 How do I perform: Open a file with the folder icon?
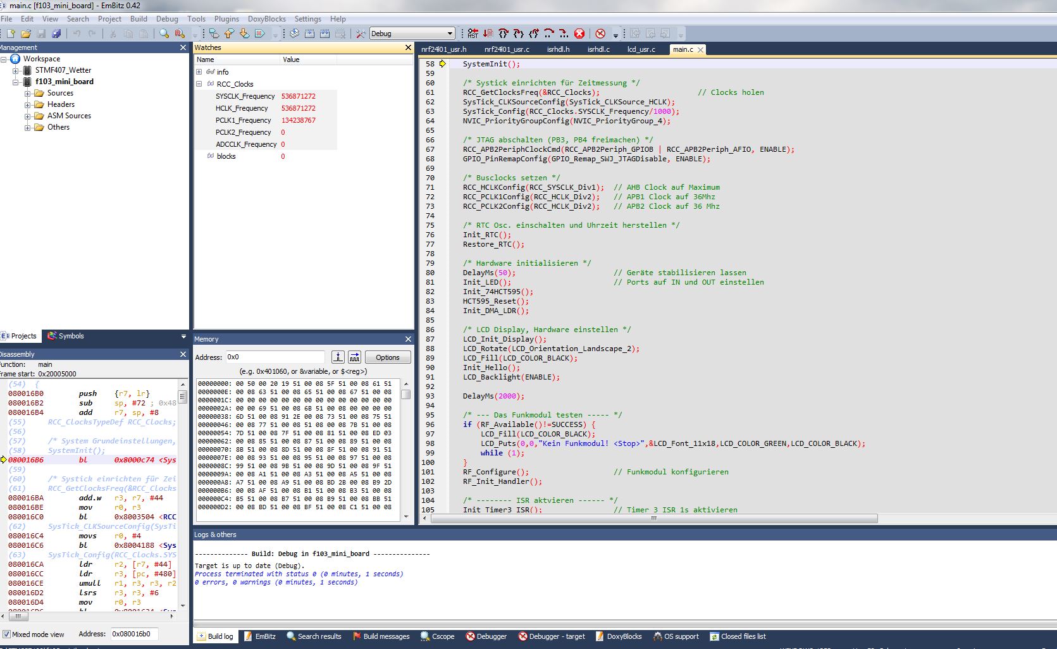[26, 34]
